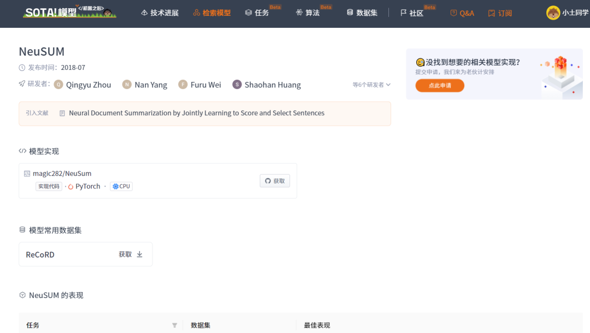Image resolution: width=590 pixels, height=333 pixels.
Task: Open researcher Furu Wei's profile
Action: 205,85
